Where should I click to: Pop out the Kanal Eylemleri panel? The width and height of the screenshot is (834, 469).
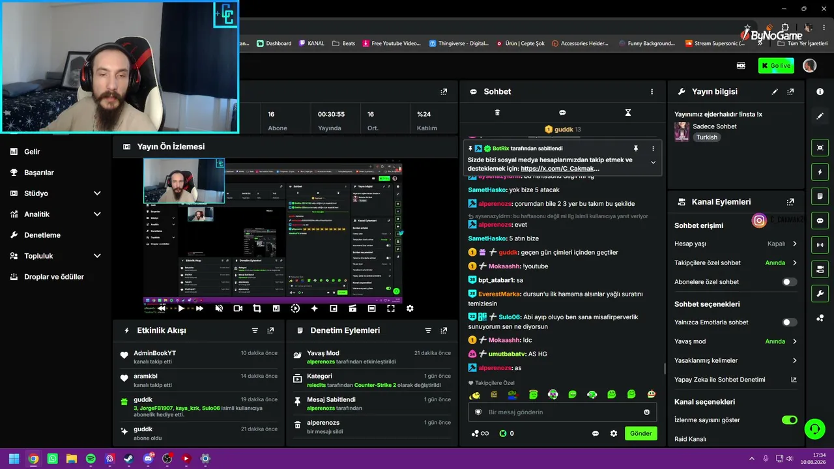click(790, 202)
